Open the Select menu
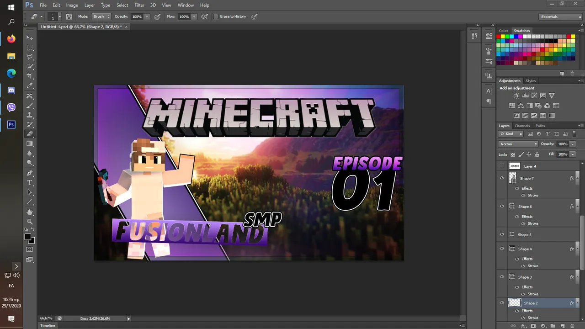The height and width of the screenshot is (329, 585). (x=122, y=5)
